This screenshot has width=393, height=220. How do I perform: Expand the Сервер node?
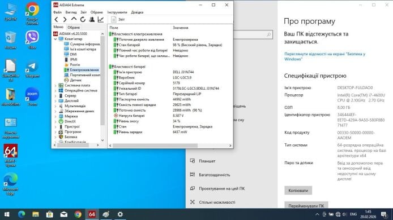coord(55,96)
